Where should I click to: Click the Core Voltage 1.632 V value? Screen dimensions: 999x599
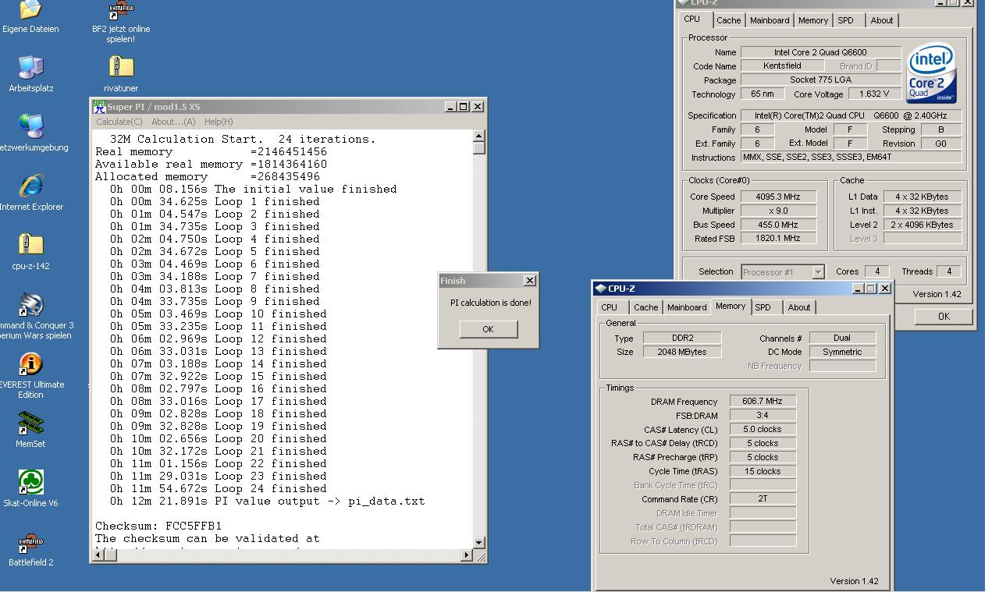click(874, 94)
